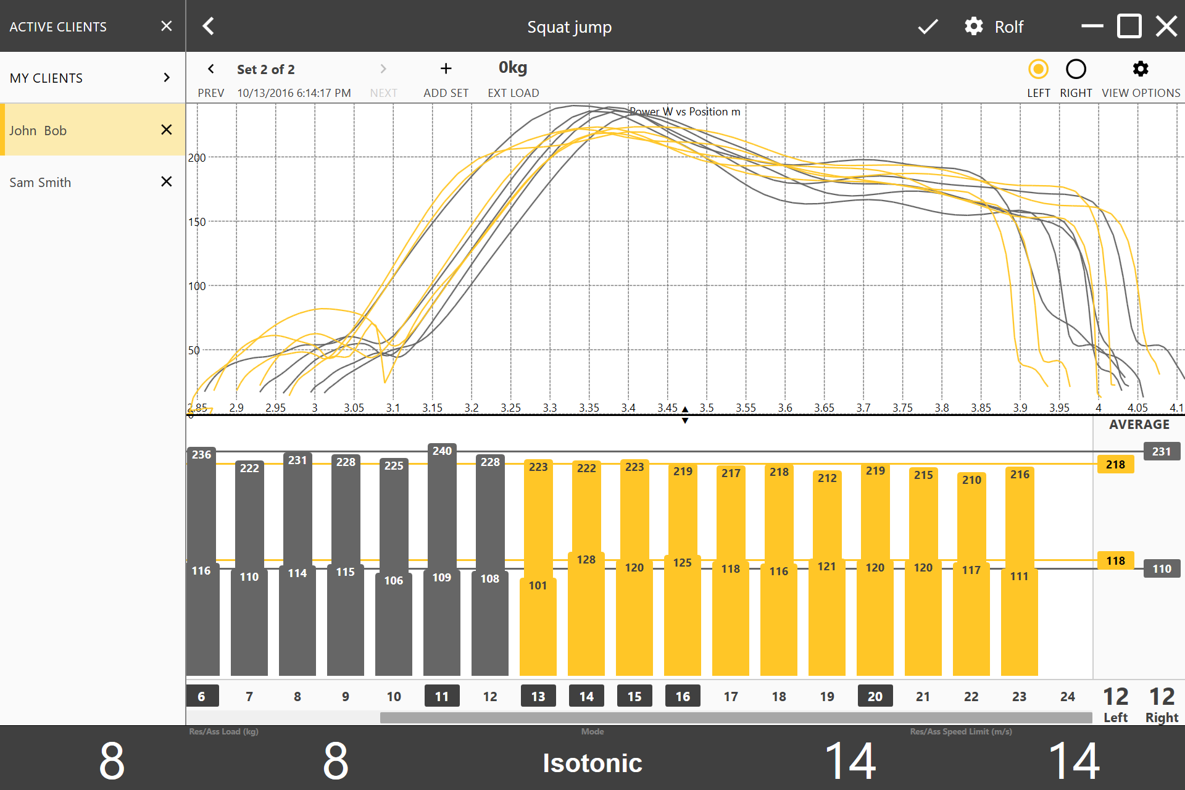1185x790 pixels.
Task: Click the Set 2 of 2 label
Action: 265,69
